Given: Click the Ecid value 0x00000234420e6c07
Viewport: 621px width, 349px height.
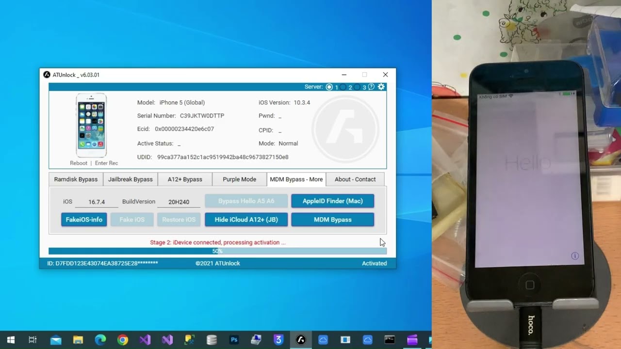Looking at the screenshot, I should pyautogui.click(x=184, y=129).
